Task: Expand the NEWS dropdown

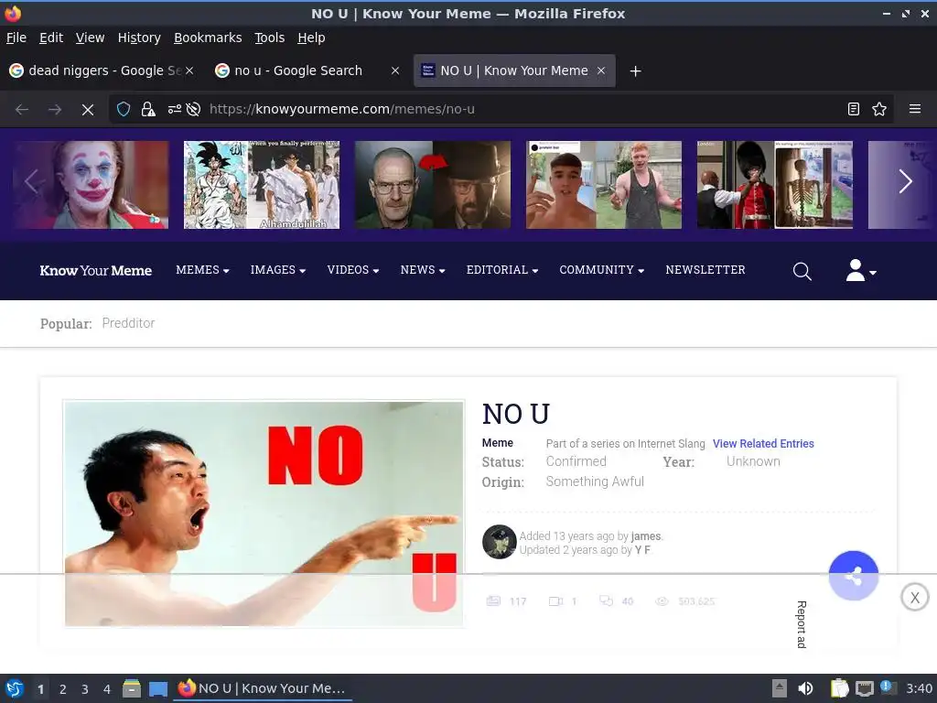Action: (x=423, y=270)
